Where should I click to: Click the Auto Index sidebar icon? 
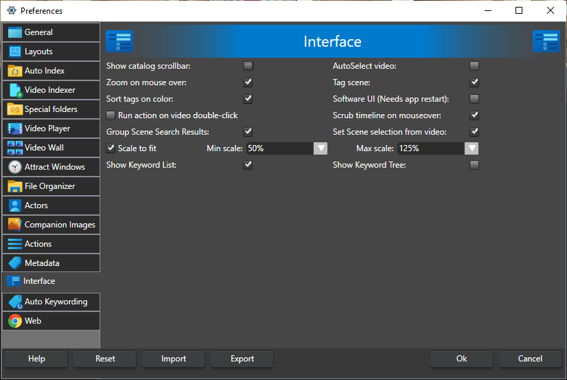14,71
